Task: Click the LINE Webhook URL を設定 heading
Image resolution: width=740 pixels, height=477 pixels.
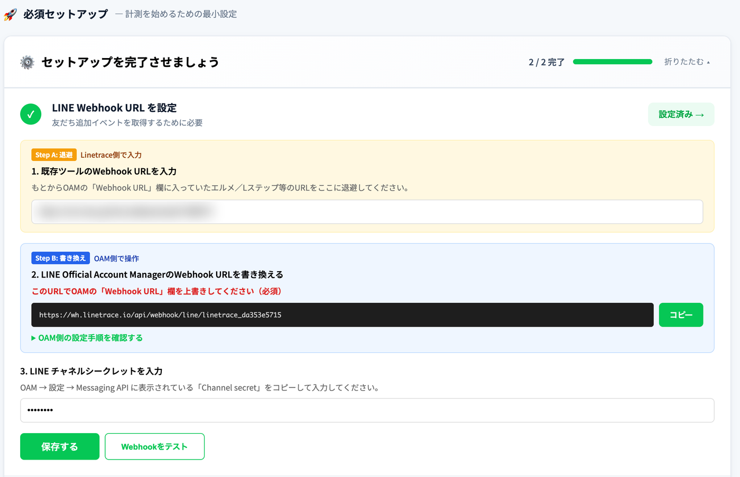Action: 114,108
